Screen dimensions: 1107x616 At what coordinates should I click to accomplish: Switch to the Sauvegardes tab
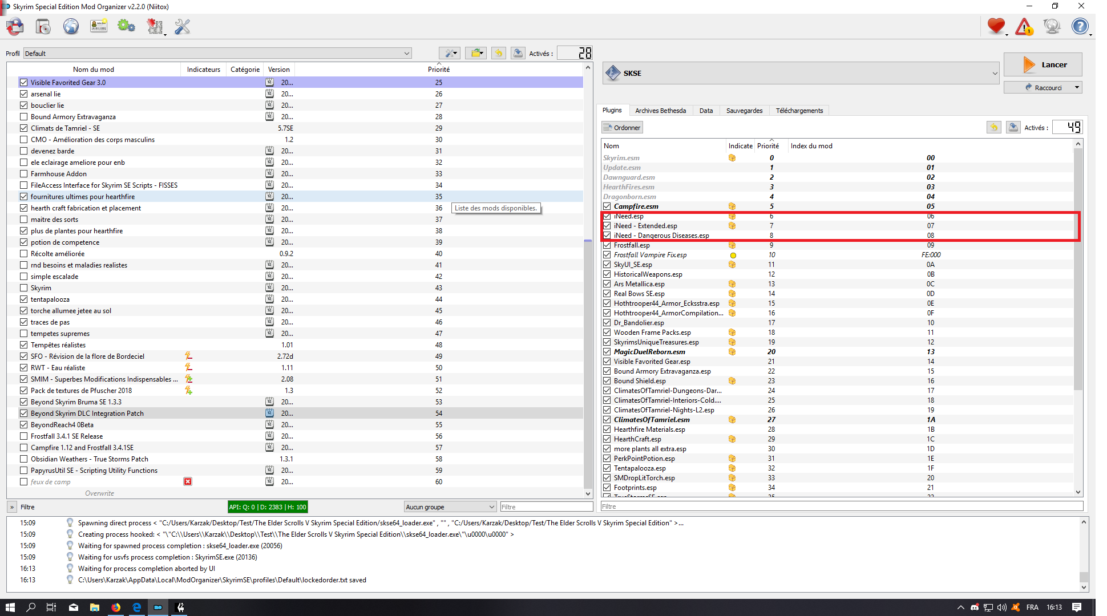click(x=744, y=111)
